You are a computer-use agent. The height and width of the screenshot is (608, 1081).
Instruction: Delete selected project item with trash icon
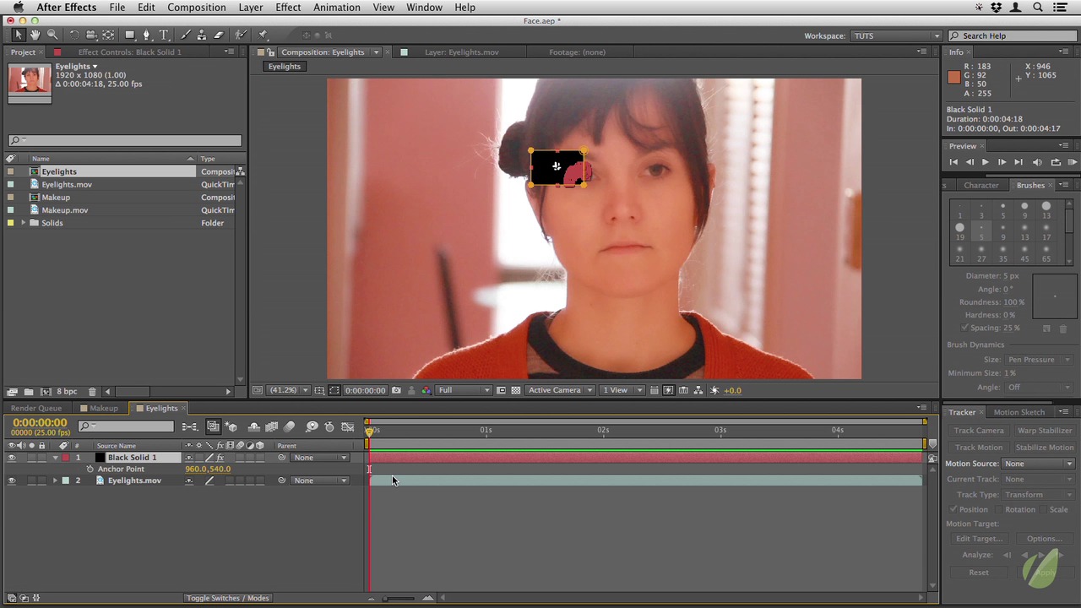(x=92, y=391)
